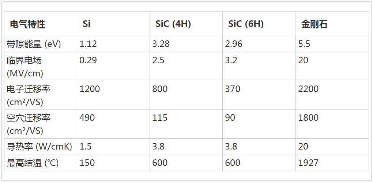This screenshot has height=183, width=373.
Task: Select the Si column header
Action: 87,24
